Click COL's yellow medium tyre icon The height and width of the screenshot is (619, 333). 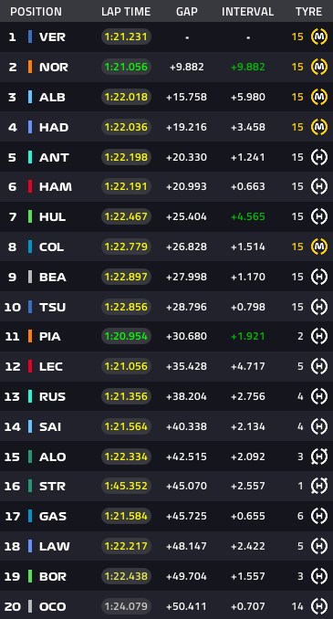point(319,247)
